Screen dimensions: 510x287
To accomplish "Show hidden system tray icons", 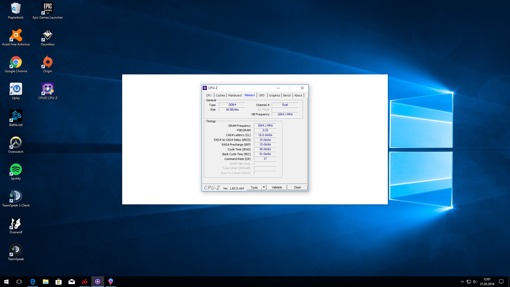I will click(462, 282).
